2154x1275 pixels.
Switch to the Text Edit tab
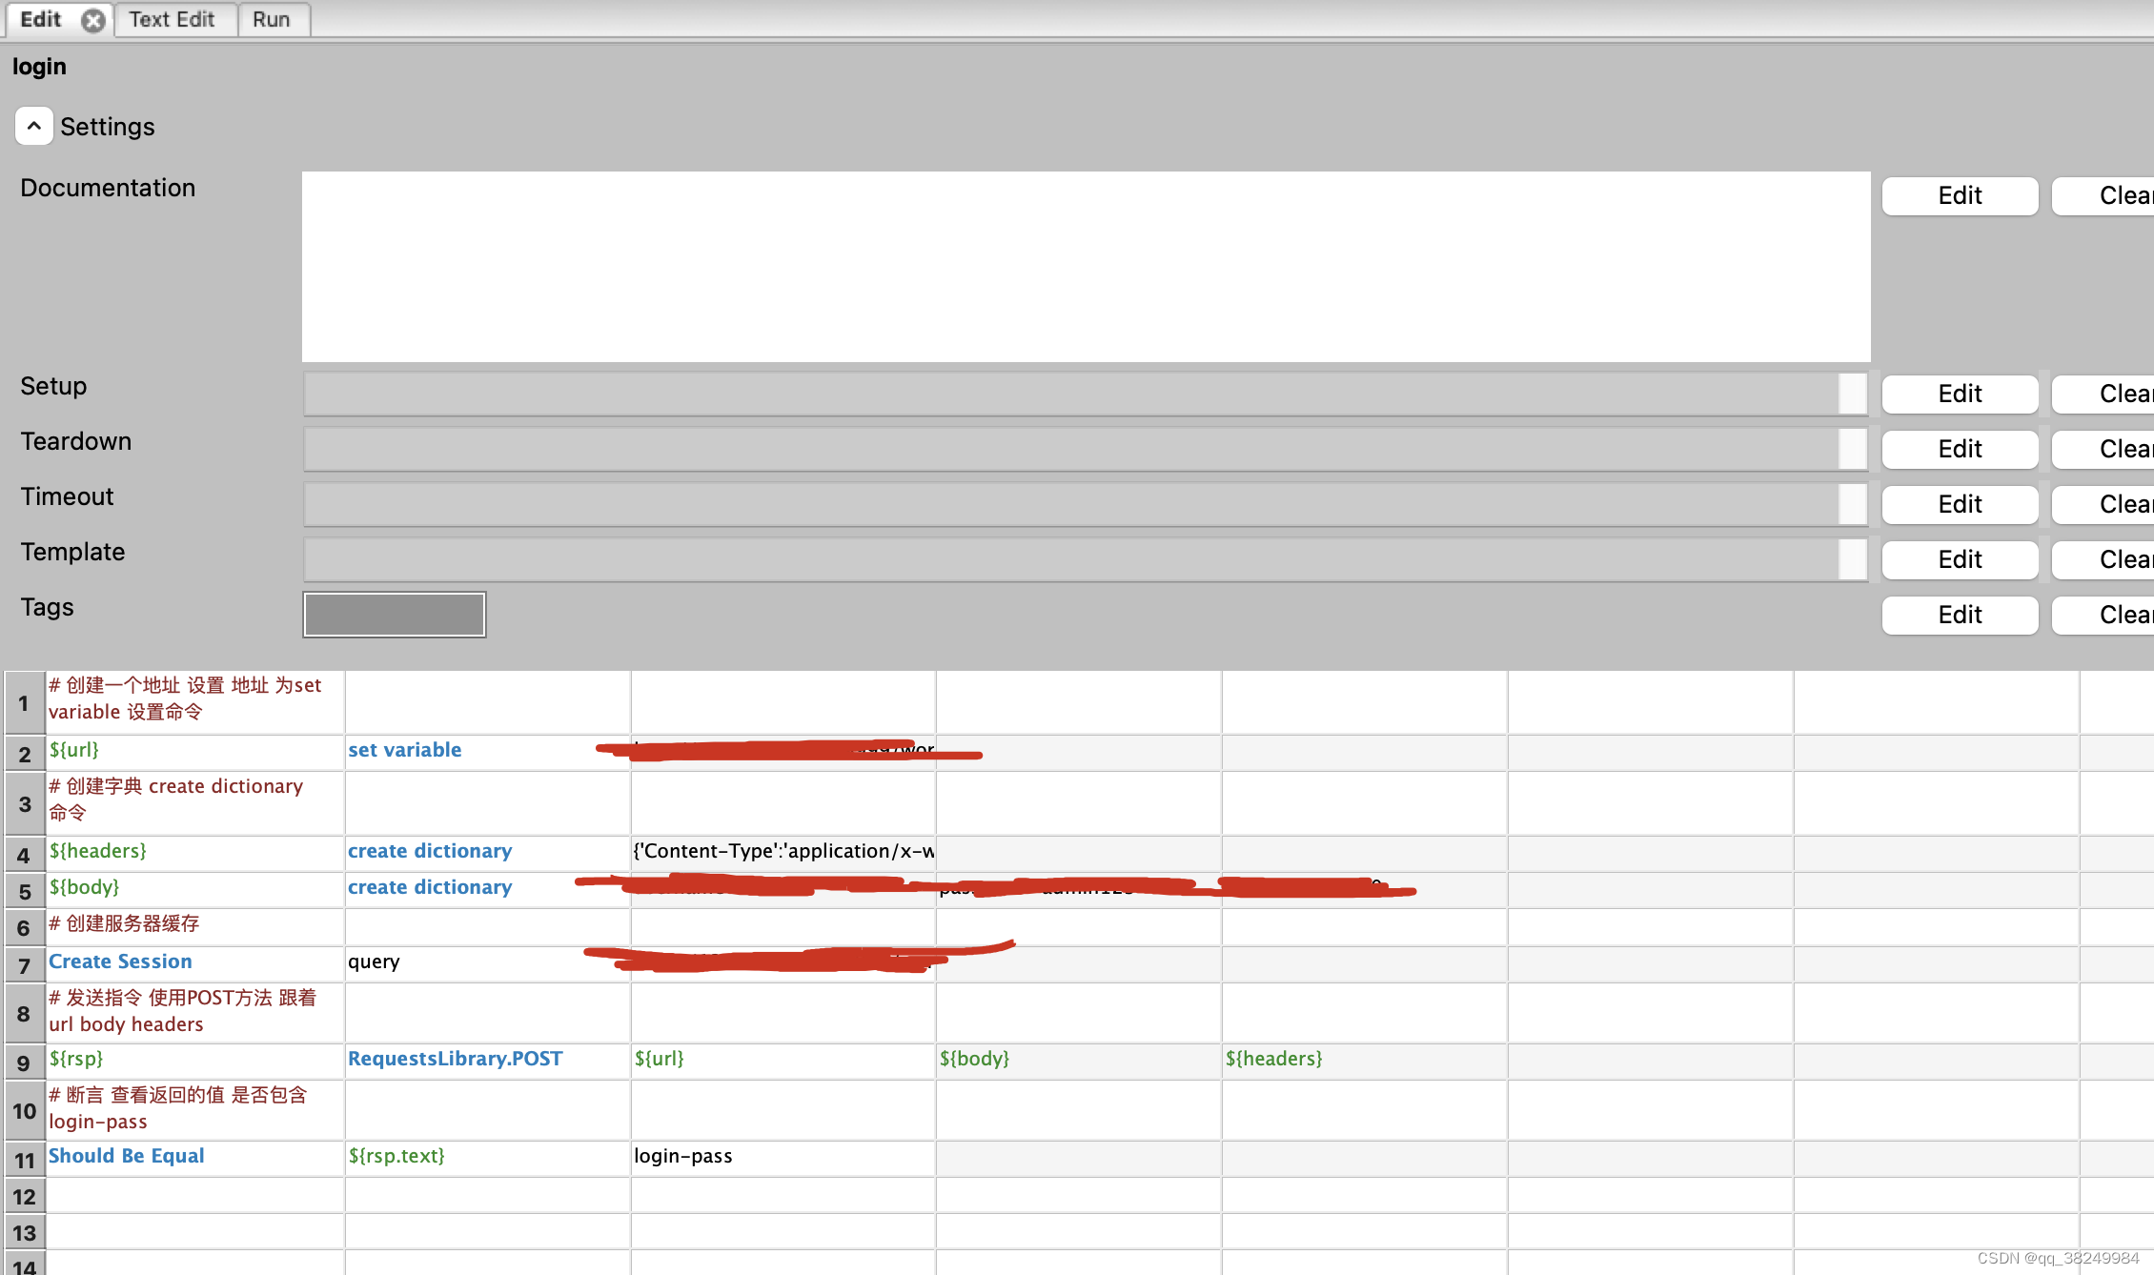coord(172,19)
